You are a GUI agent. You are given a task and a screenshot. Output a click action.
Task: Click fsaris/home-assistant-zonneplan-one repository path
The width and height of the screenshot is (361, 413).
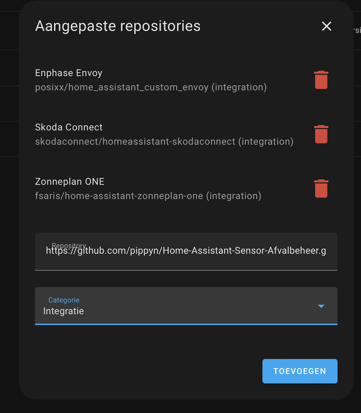point(148,196)
